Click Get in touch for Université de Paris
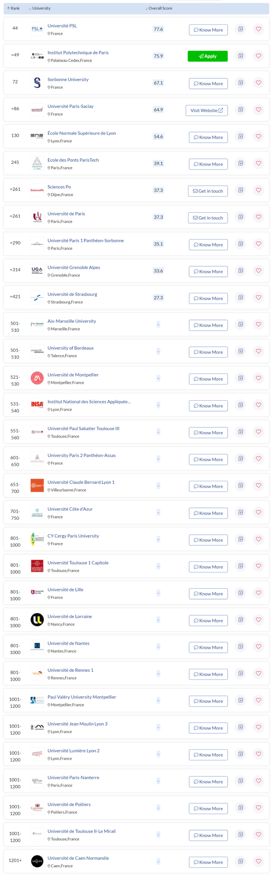The height and width of the screenshot is (876, 274). click(x=208, y=218)
